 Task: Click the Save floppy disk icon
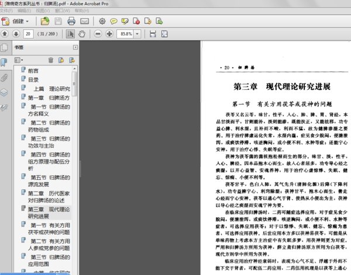[58, 22]
